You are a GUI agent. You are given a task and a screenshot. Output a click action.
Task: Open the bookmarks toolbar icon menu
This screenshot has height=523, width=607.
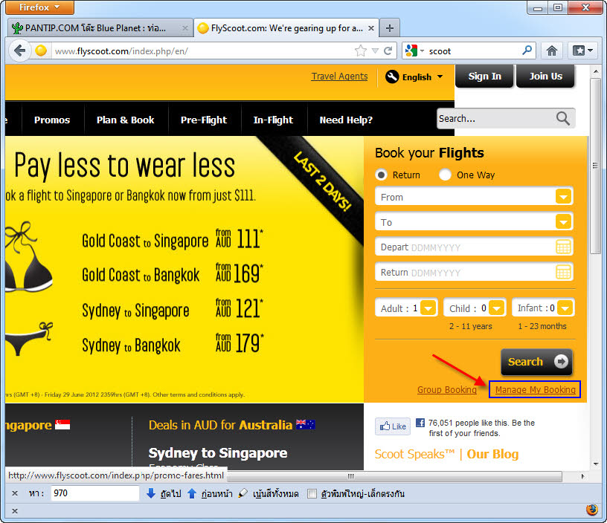(582, 51)
